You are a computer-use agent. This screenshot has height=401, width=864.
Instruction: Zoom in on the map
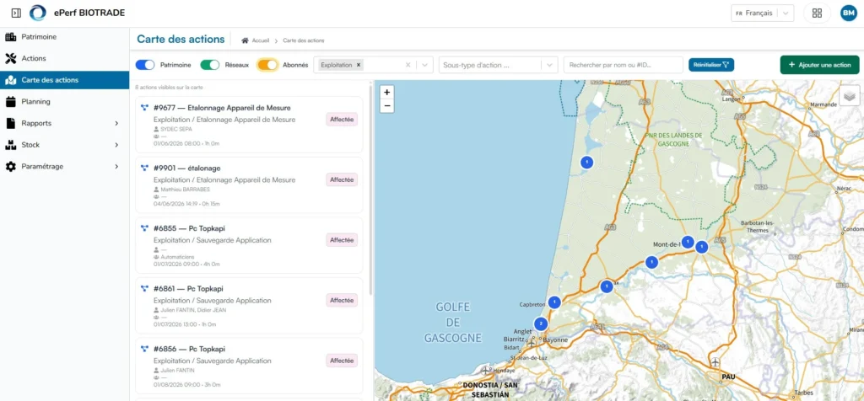click(x=386, y=93)
